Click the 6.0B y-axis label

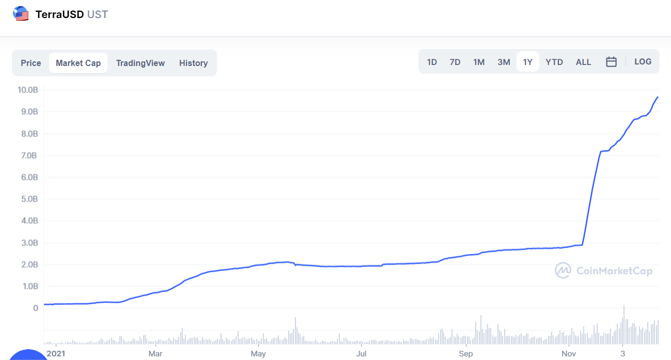[28, 177]
